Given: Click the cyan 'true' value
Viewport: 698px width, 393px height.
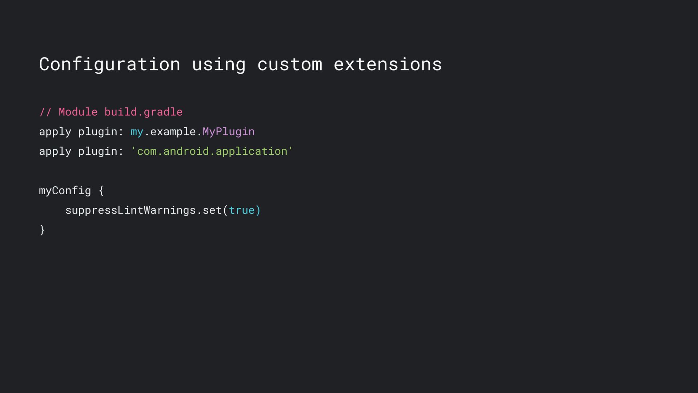Looking at the screenshot, I should tap(242, 210).
